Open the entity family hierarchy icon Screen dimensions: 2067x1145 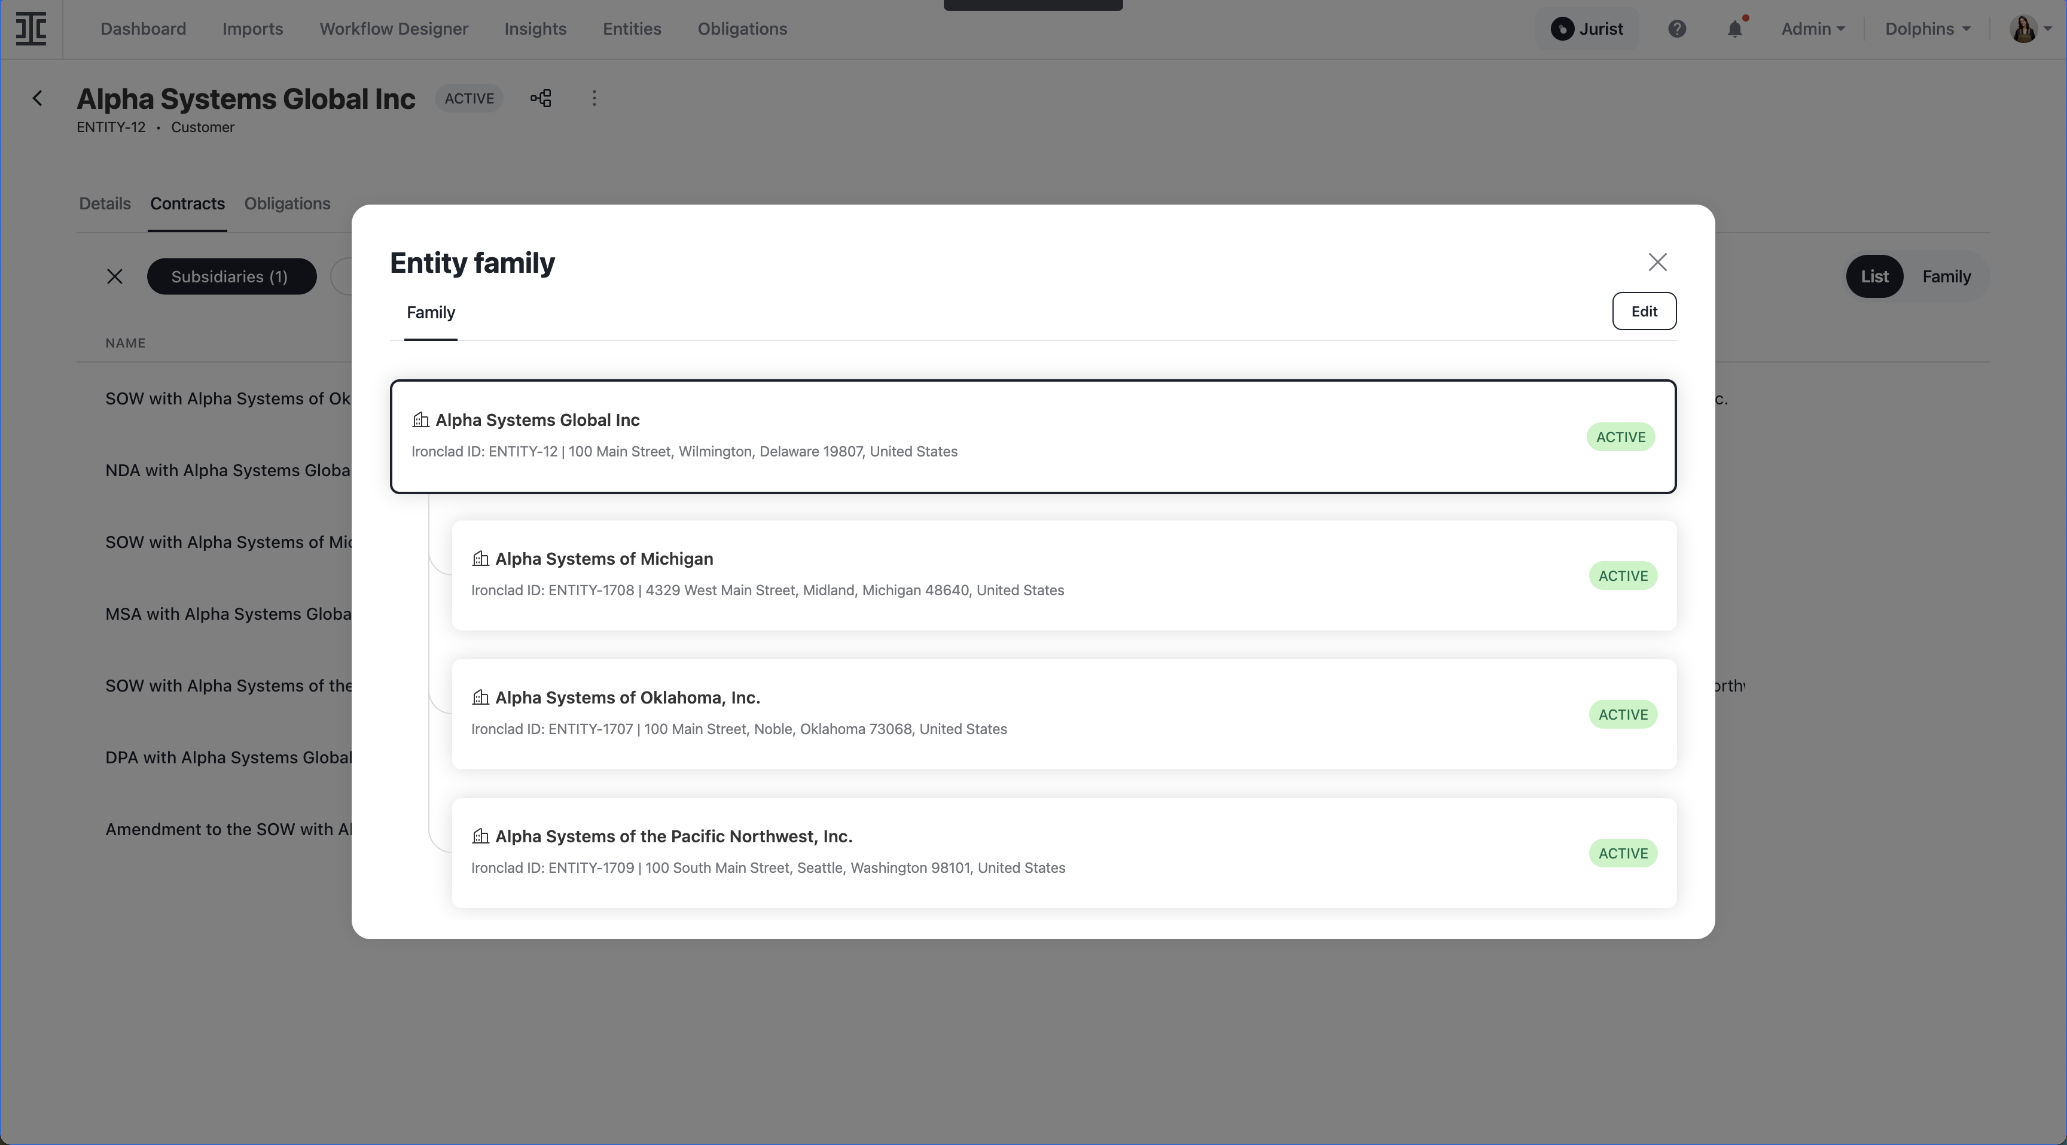[541, 98]
